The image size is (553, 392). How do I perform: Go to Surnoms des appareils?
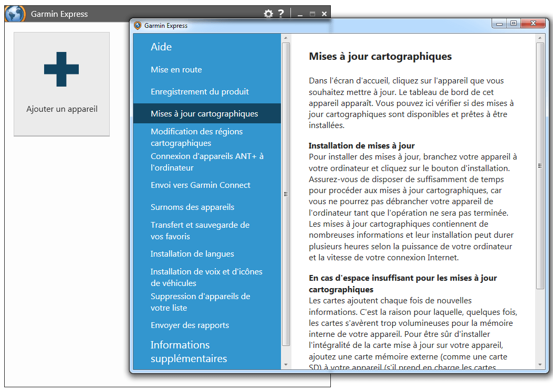coord(192,207)
